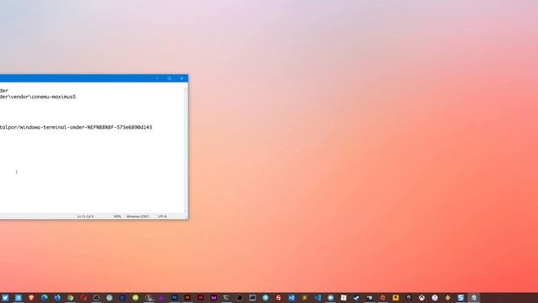Launch Visual Studio Code from the taskbar
Screen dimensions: 538x303
pos(318,298)
